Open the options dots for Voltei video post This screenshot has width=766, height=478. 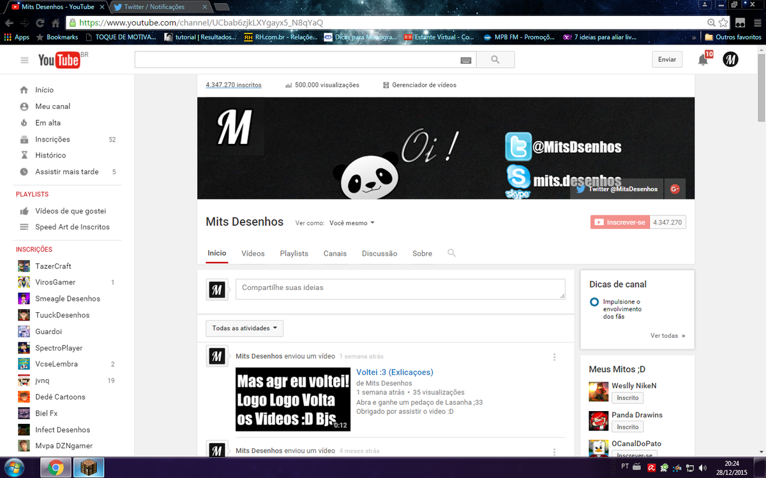[x=554, y=357]
